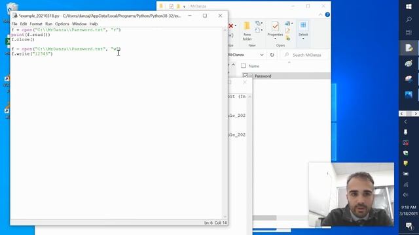Screen dimensions: 419x235
Task: Switch to the IDLE Python taskbar app
Action: 409,48
